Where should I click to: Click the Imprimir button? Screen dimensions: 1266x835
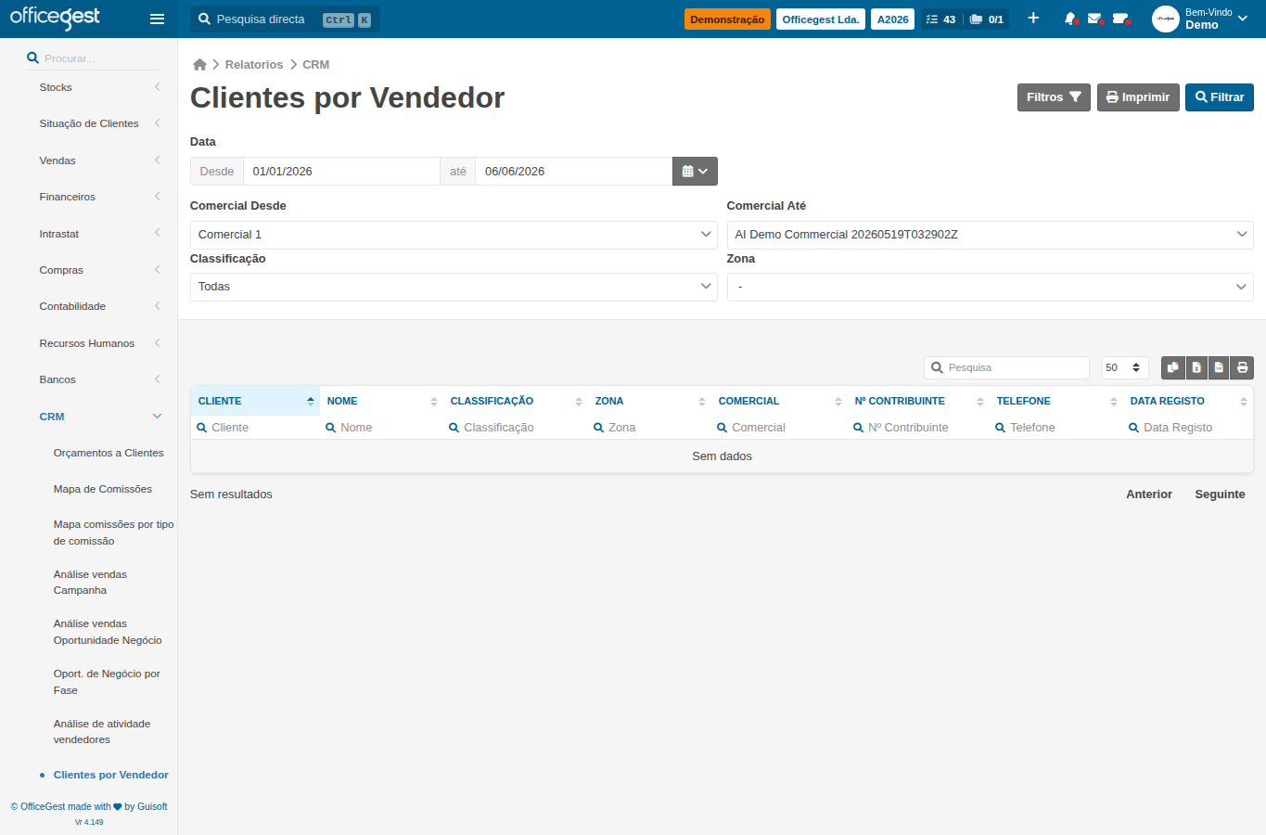[1138, 97]
